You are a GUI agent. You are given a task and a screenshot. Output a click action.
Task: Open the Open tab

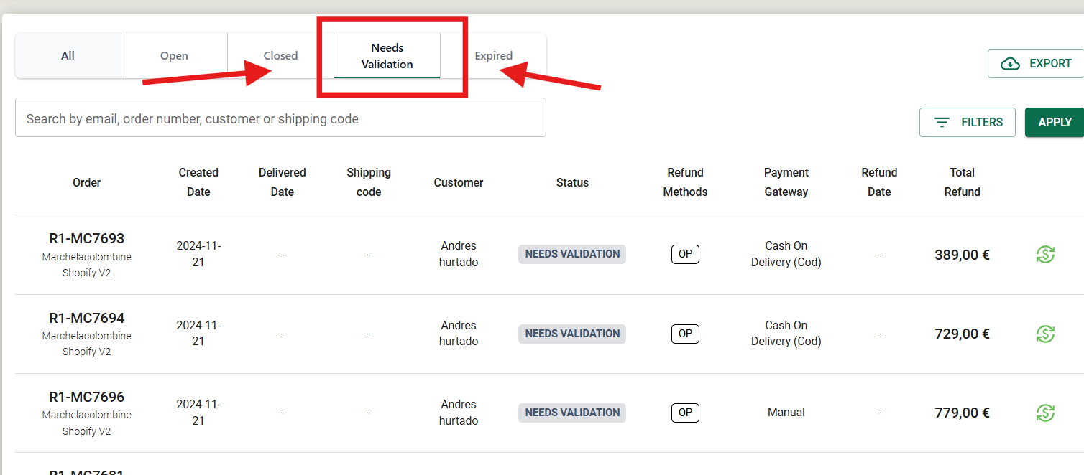tap(174, 55)
